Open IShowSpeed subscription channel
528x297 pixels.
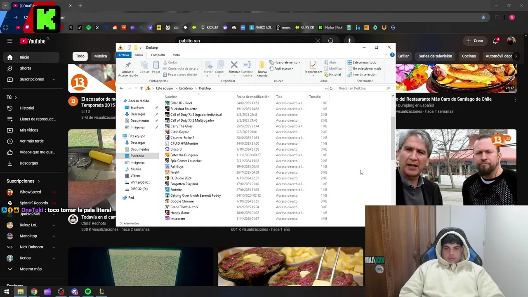coord(30,192)
